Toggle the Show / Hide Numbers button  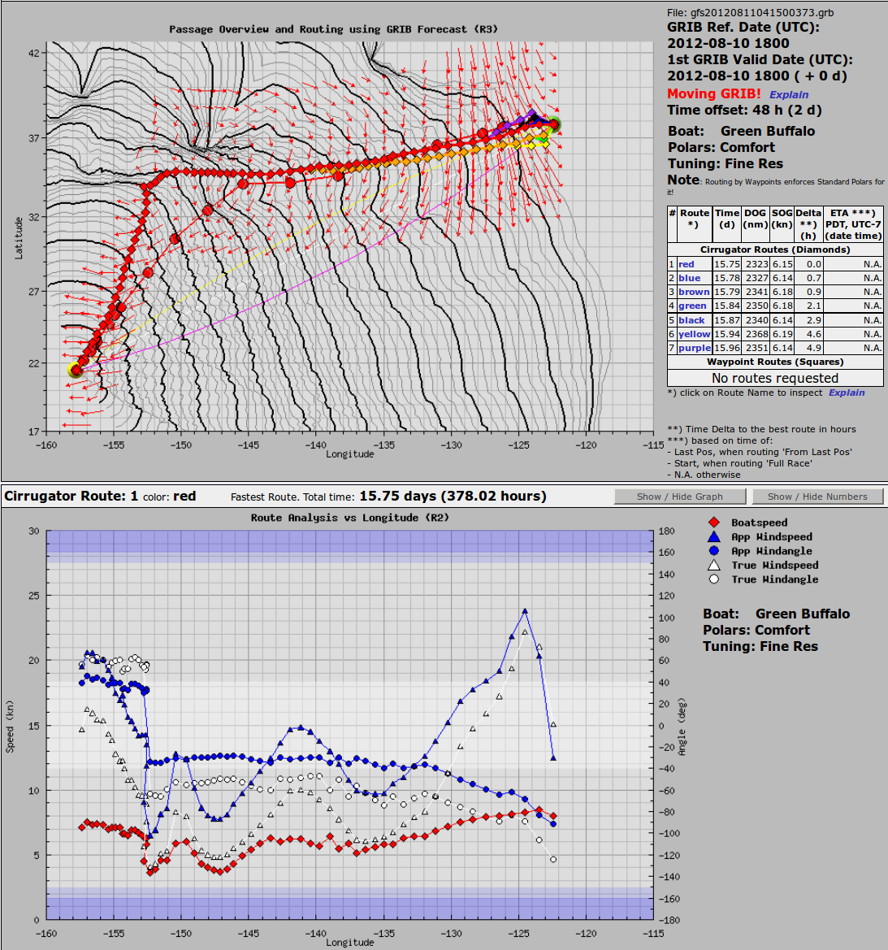(817, 497)
